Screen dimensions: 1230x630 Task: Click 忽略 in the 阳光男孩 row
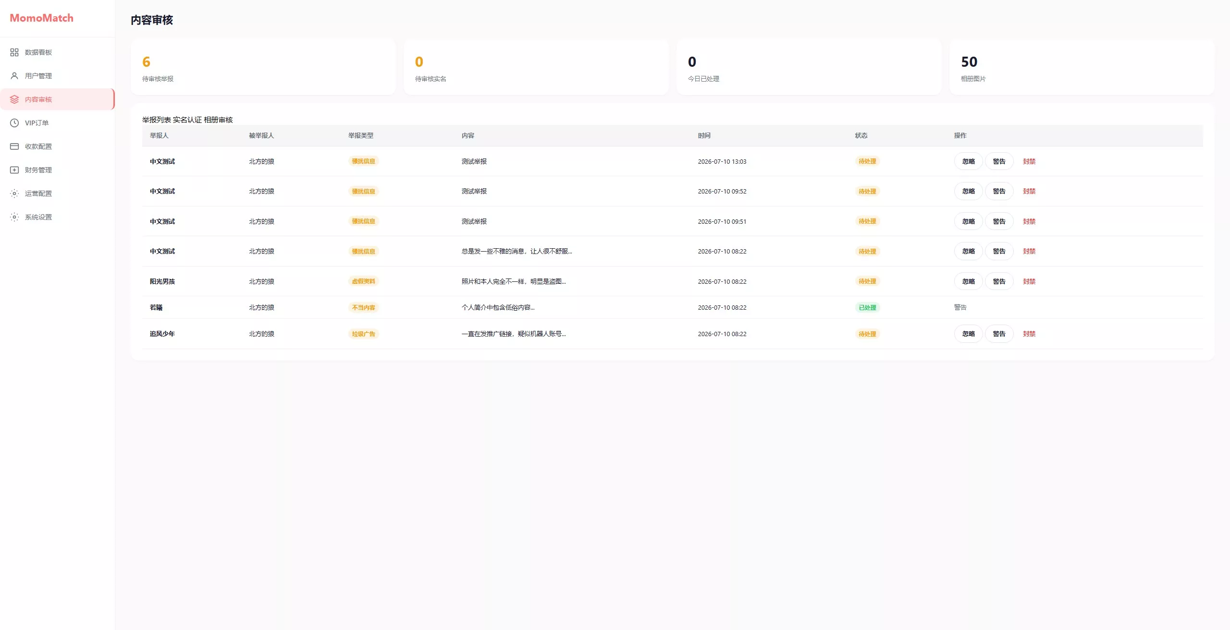968,281
